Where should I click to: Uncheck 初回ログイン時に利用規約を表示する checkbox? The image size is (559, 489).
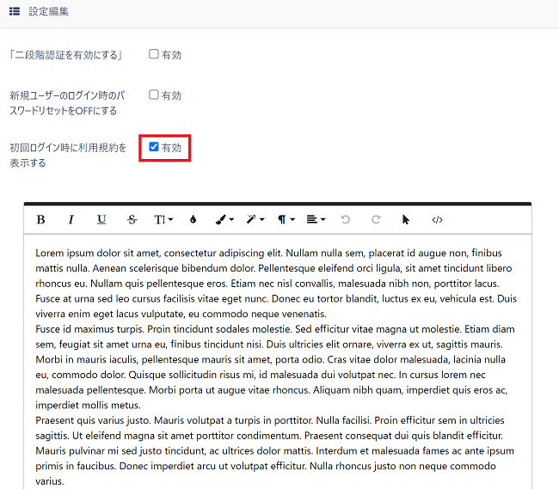(x=154, y=147)
